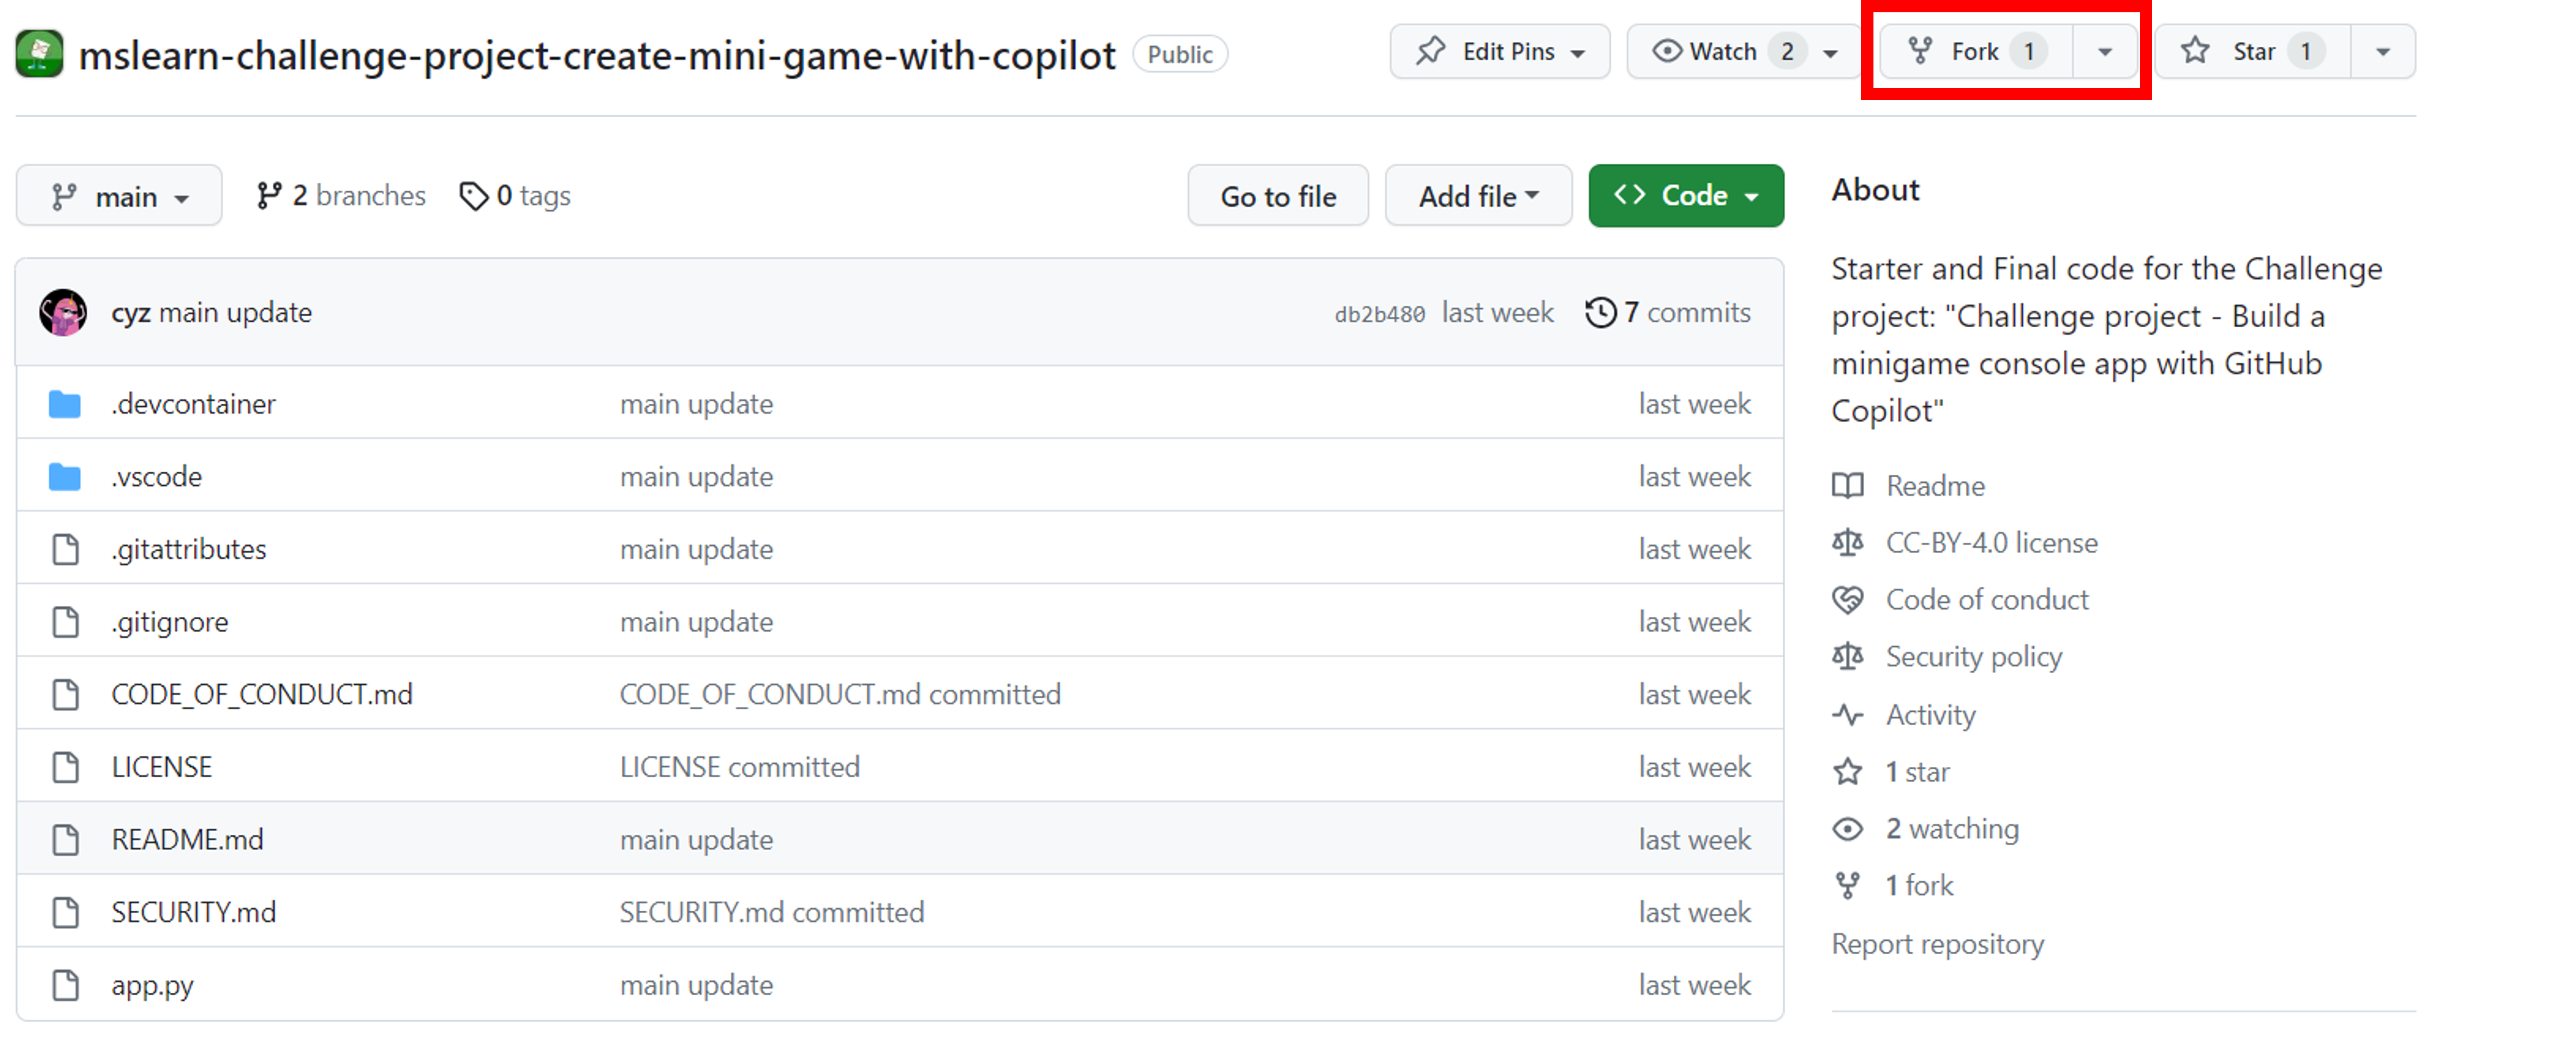Open the Edit Pins dropdown

(x=1499, y=51)
